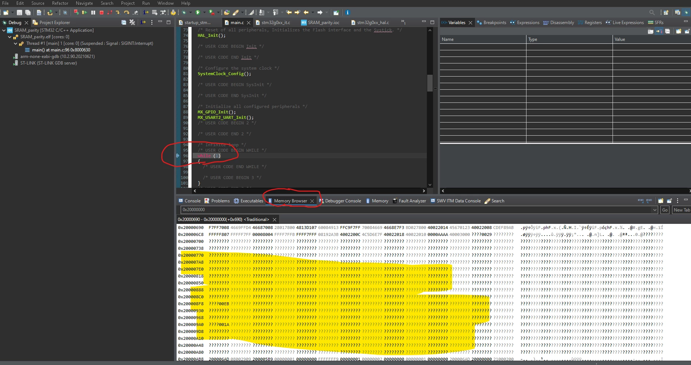Click the Save All icon in the main toolbar
Screen dimensions: 691x365
pos(28,12)
